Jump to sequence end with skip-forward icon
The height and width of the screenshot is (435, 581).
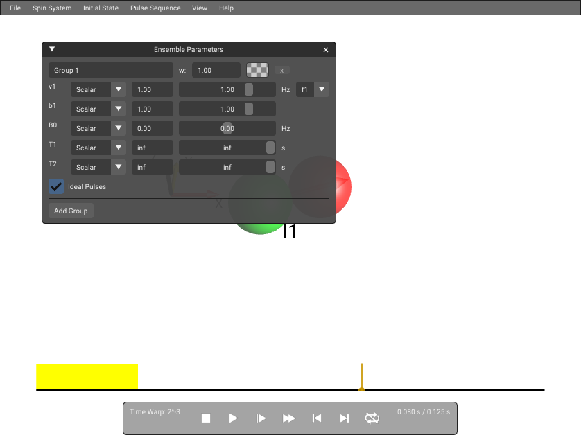(x=344, y=418)
